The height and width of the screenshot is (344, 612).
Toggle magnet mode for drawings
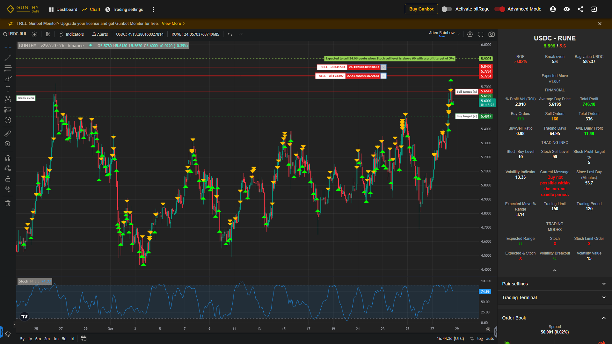(8, 158)
